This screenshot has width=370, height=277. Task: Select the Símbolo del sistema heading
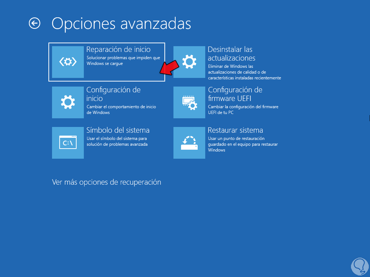pyautogui.click(x=118, y=130)
